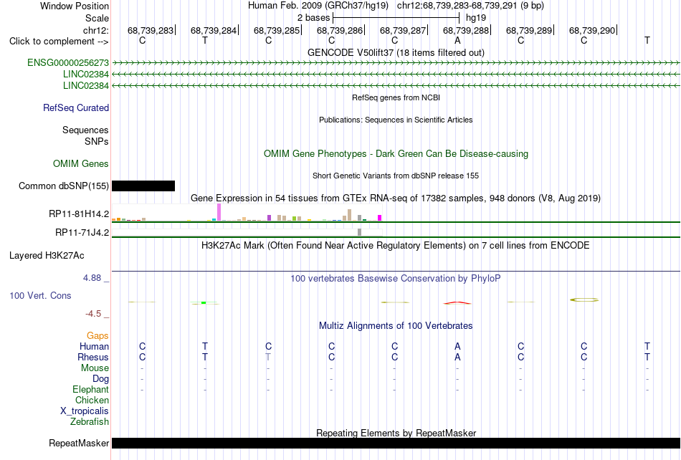Select the Mouse species label
Viewport: 681px width, 460px height.
pos(95,368)
